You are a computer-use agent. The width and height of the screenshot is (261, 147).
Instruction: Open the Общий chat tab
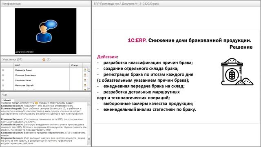click(7, 100)
